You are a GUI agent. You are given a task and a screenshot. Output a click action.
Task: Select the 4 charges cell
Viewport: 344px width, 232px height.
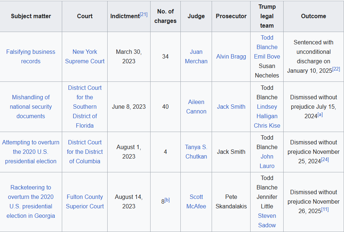165,152
